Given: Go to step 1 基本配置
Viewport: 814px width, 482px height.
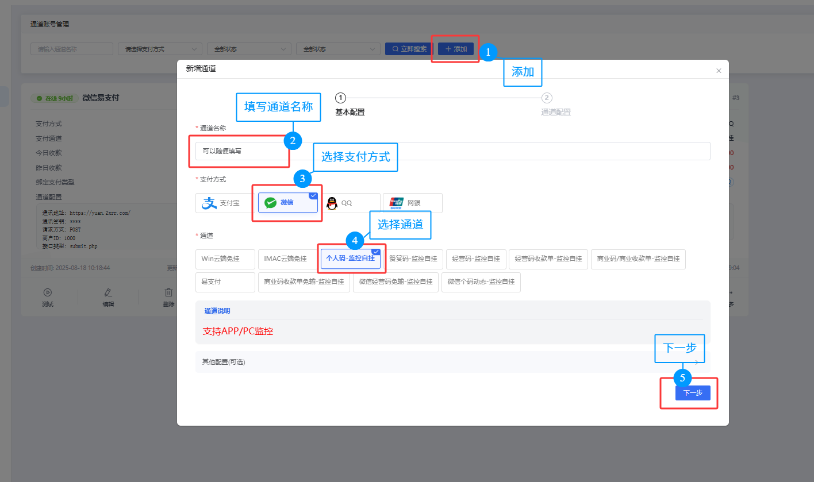Looking at the screenshot, I should tap(341, 98).
